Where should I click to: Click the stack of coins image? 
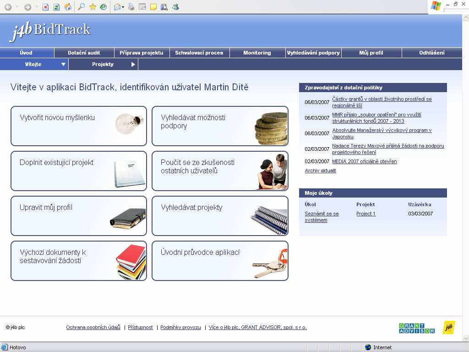coord(271,128)
